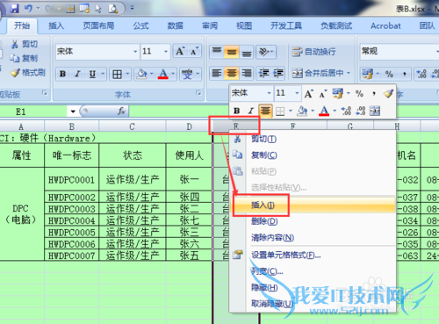Open the ribbon font name dropdown (宋体)
This screenshot has width=439, height=324.
[135, 52]
